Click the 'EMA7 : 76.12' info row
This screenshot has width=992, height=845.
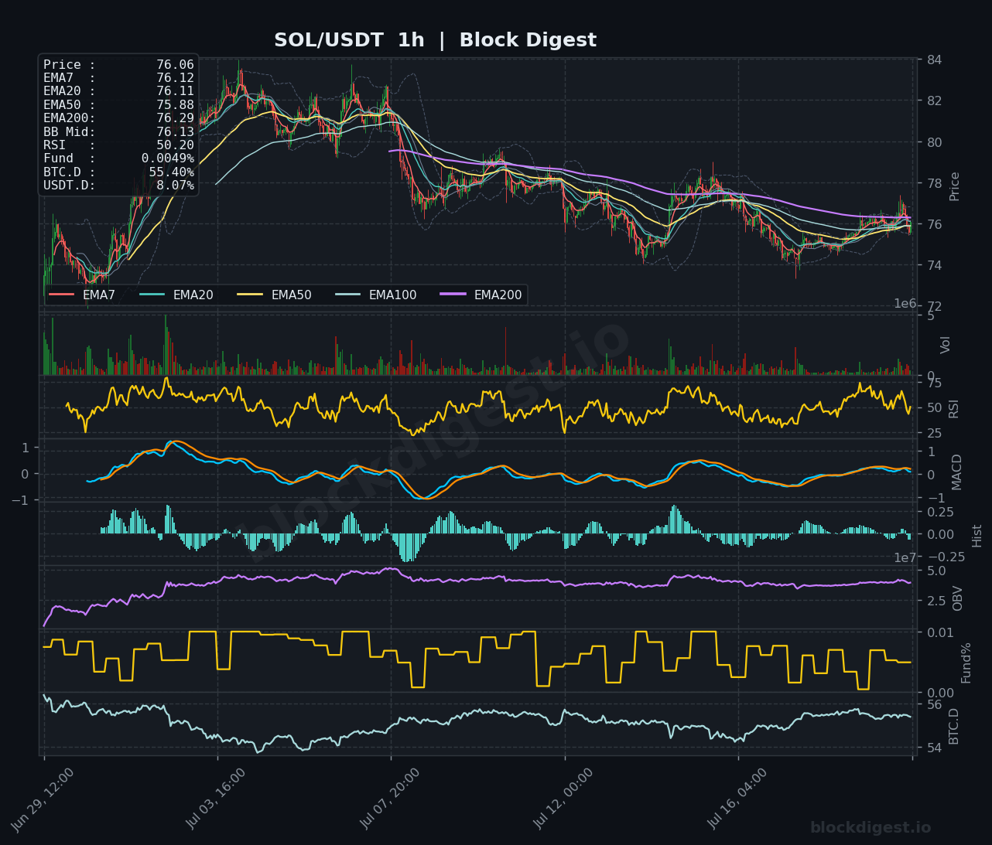[118, 78]
